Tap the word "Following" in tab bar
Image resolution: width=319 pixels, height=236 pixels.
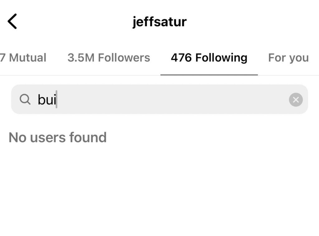pos(221,58)
